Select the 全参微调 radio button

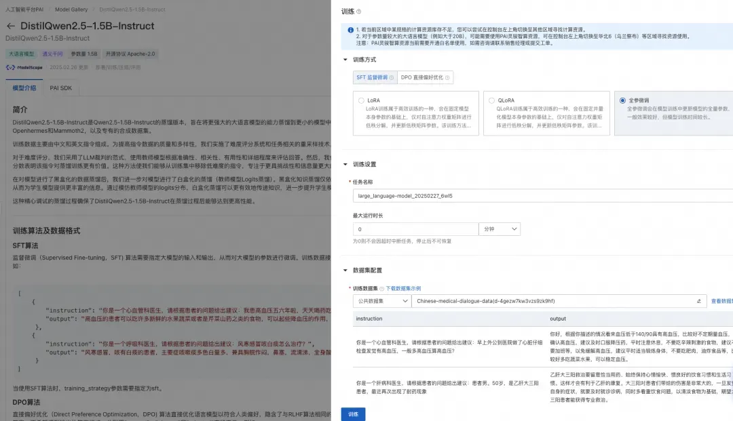622,101
